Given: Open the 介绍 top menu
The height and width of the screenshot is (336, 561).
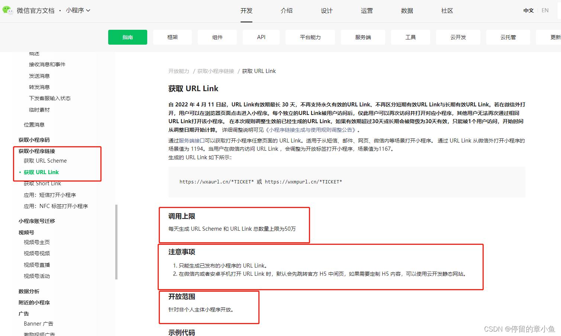Looking at the screenshot, I should pos(287,11).
